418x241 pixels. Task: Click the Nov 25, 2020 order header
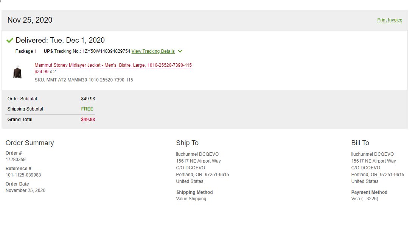30,20
